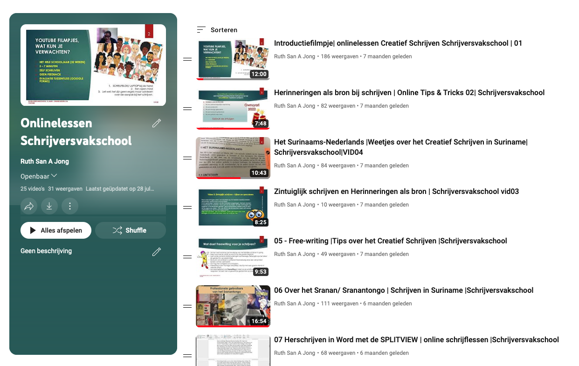This screenshot has width=579, height=366.
Task: Download the playlist with the download icon
Action: coord(49,206)
